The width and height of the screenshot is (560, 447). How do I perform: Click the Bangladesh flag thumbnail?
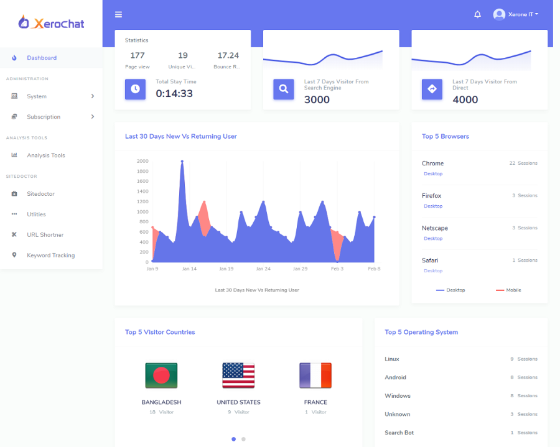(161, 376)
